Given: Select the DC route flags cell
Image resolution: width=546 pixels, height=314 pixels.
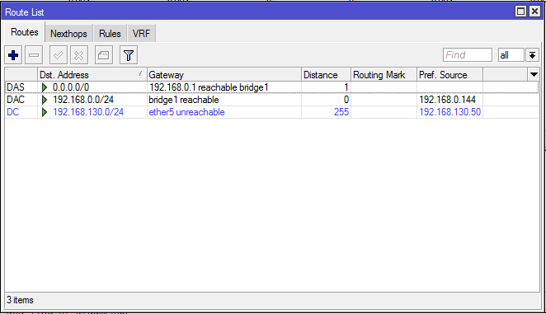Looking at the screenshot, I should click(x=13, y=112).
